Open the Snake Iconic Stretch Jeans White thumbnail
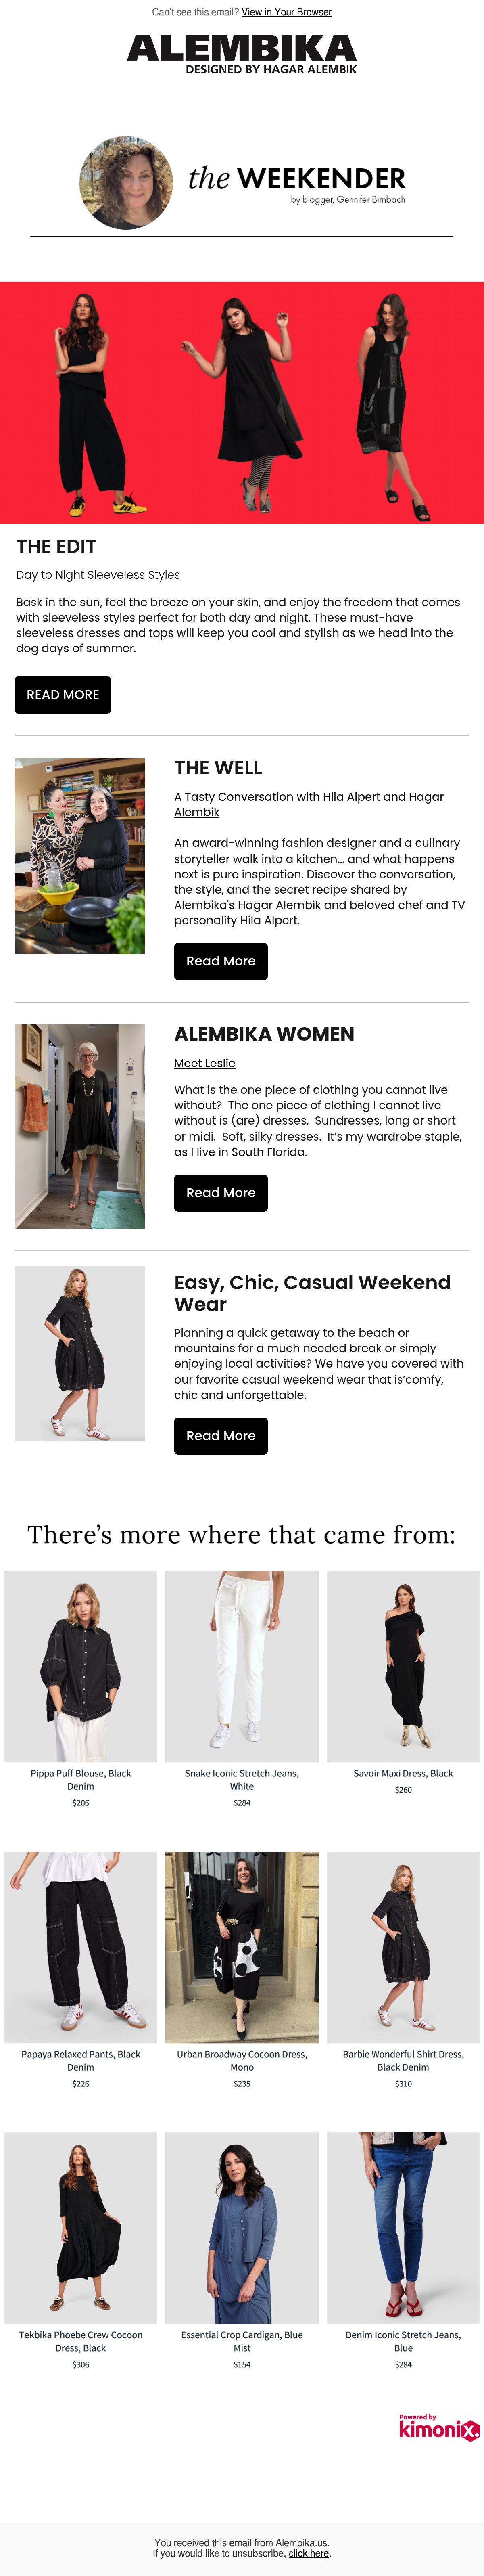Image resolution: width=484 pixels, height=2576 pixels. 242,1666
